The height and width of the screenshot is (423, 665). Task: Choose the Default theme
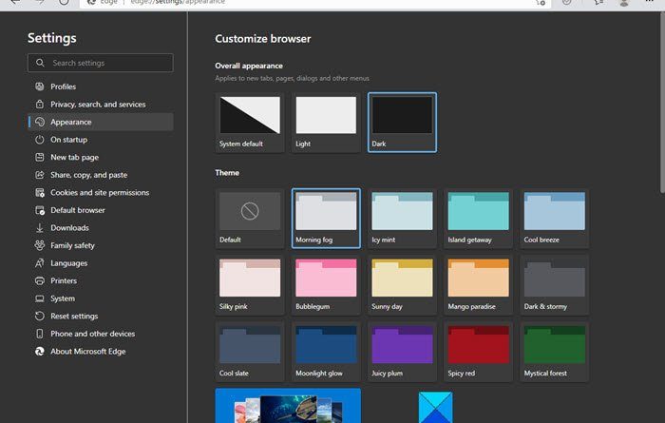tap(250, 219)
